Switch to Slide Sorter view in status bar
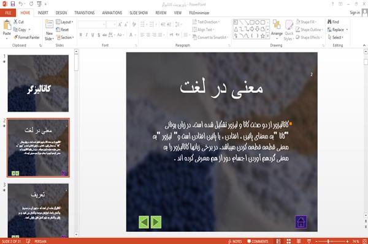368x244 pixels. point(288,241)
